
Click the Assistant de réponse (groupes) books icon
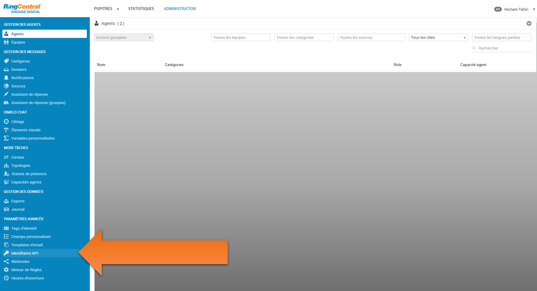click(x=6, y=103)
